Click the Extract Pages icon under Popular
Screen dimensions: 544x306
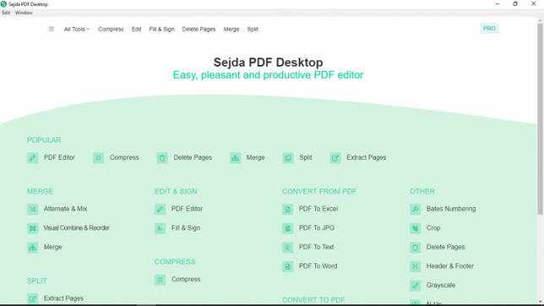click(335, 158)
